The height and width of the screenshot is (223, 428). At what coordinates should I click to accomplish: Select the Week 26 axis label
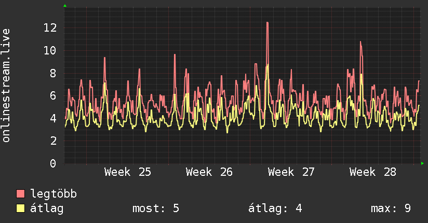209,172
